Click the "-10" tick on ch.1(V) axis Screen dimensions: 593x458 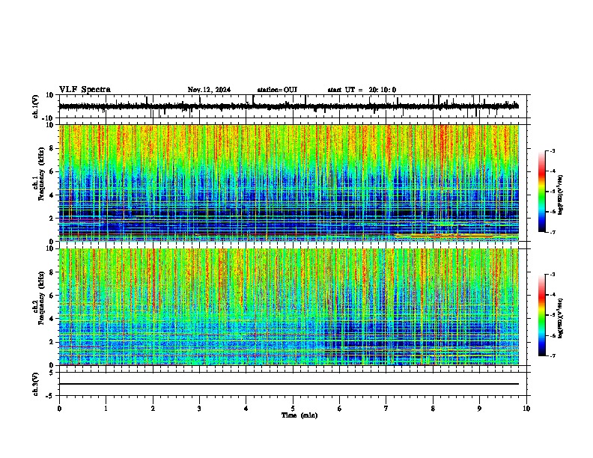tap(48, 118)
